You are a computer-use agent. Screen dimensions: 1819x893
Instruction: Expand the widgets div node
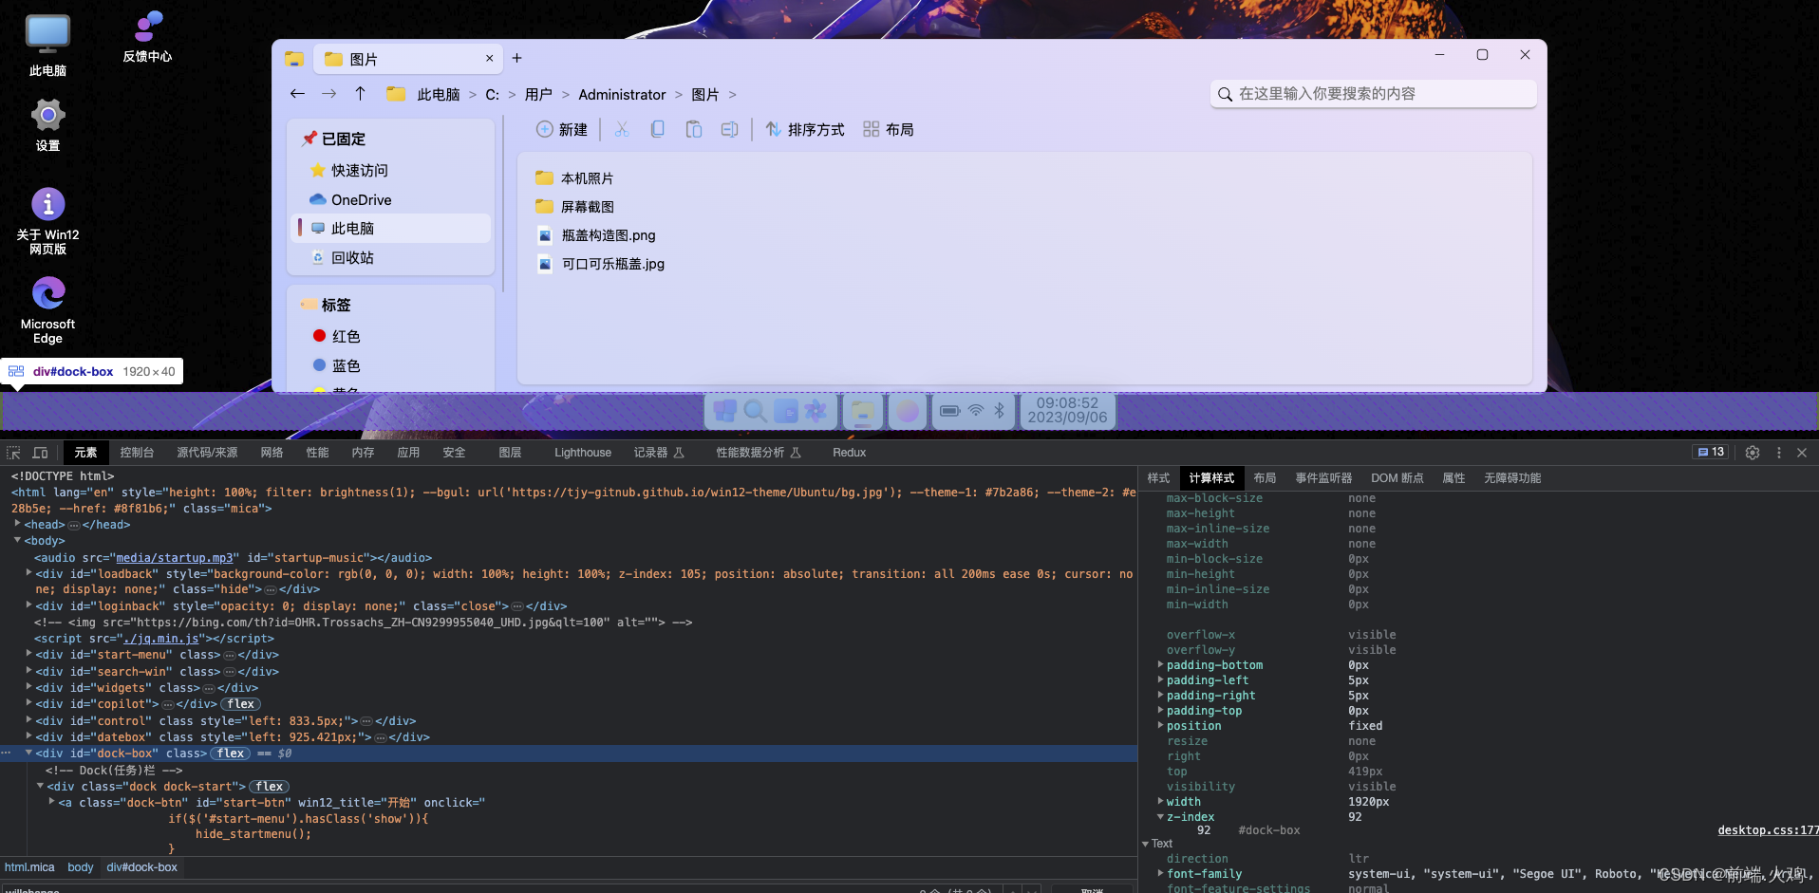point(28,686)
